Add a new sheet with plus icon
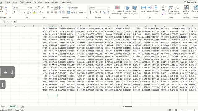The height and width of the screenshot is (111, 198). click(22, 107)
